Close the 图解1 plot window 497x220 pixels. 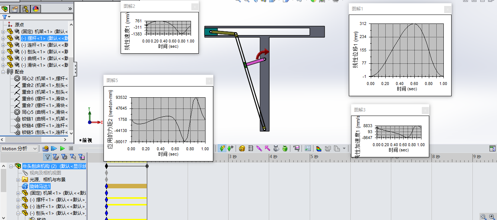coord(447,10)
